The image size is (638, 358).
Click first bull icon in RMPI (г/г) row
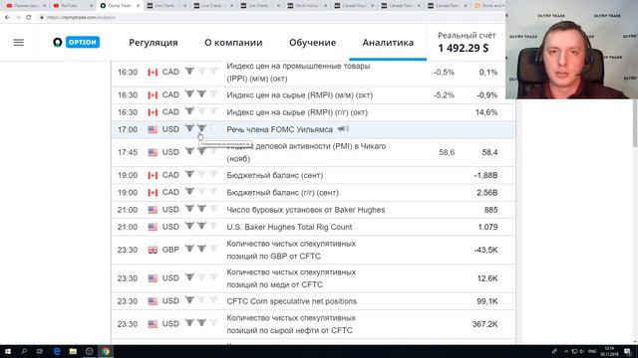(x=189, y=110)
